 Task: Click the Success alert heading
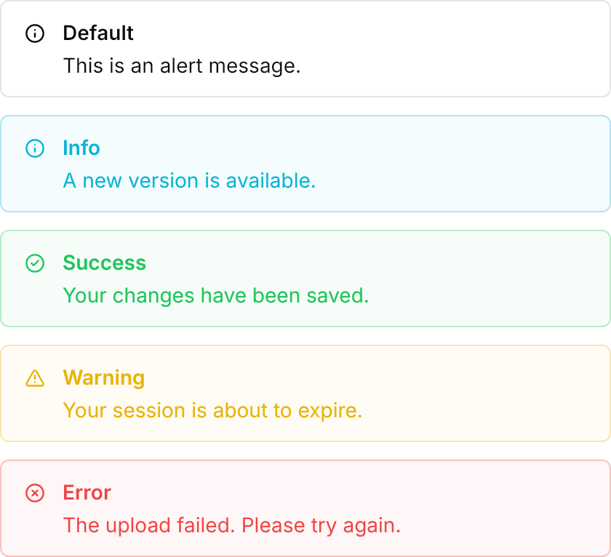105,263
